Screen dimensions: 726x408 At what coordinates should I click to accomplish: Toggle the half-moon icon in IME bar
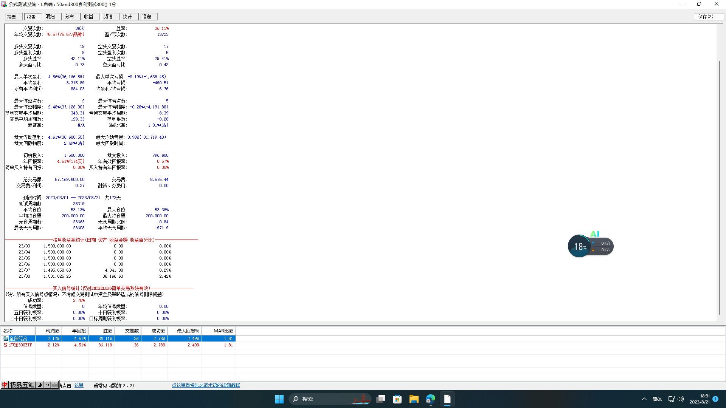click(x=40, y=385)
